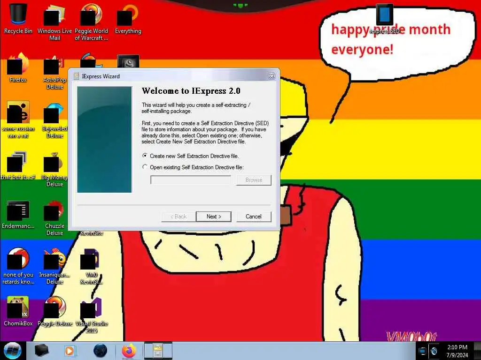The image size is (481, 360).
Task: Click the < Back button
Action: tap(178, 217)
